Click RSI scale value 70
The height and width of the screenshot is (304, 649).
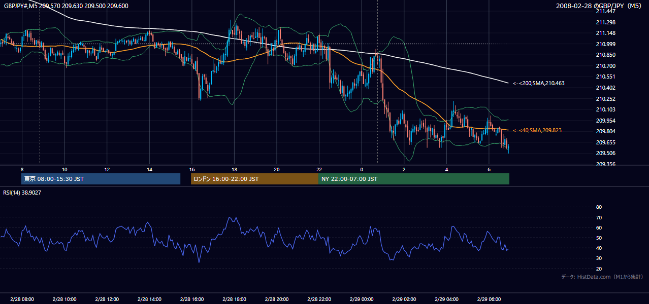click(599, 217)
